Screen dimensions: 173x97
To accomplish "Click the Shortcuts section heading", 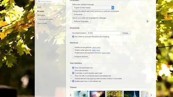I will (x=74, y=43).
